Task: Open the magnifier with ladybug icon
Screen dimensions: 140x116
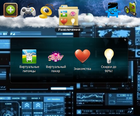Action: click(131, 9)
